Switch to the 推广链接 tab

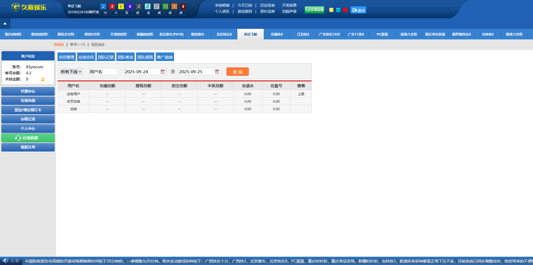point(165,57)
